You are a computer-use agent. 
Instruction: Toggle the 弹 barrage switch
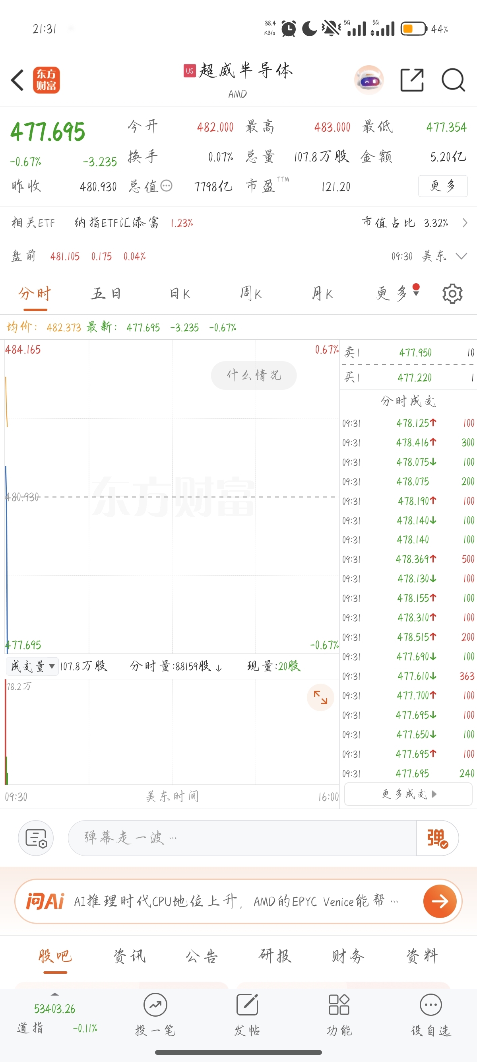pos(438,838)
